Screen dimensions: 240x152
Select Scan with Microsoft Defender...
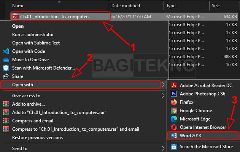(x=44, y=68)
